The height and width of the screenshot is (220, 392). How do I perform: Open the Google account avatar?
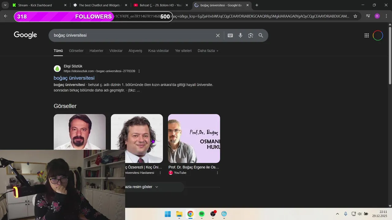pyautogui.click(x=378, y=35)
